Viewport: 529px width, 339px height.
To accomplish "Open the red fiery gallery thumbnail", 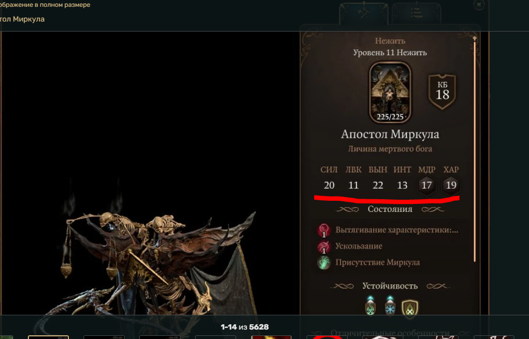I will 271,337.
